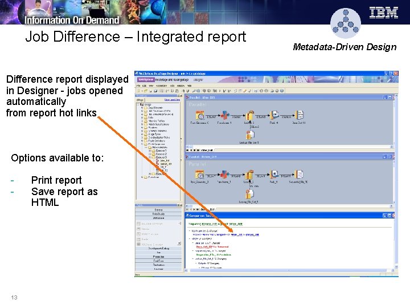Expand the Table Definitions folder

(x=142, y=141)
